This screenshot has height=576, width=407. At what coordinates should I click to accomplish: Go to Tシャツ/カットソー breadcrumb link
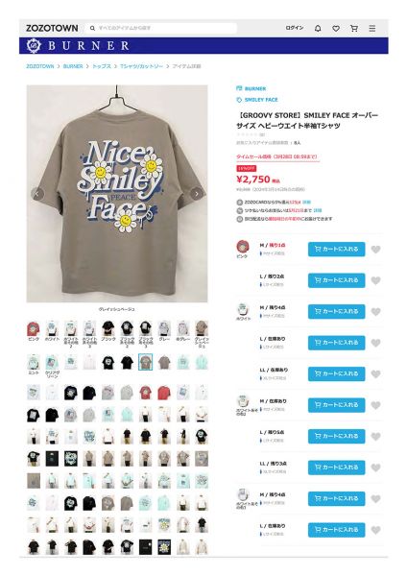coord(141,66)
